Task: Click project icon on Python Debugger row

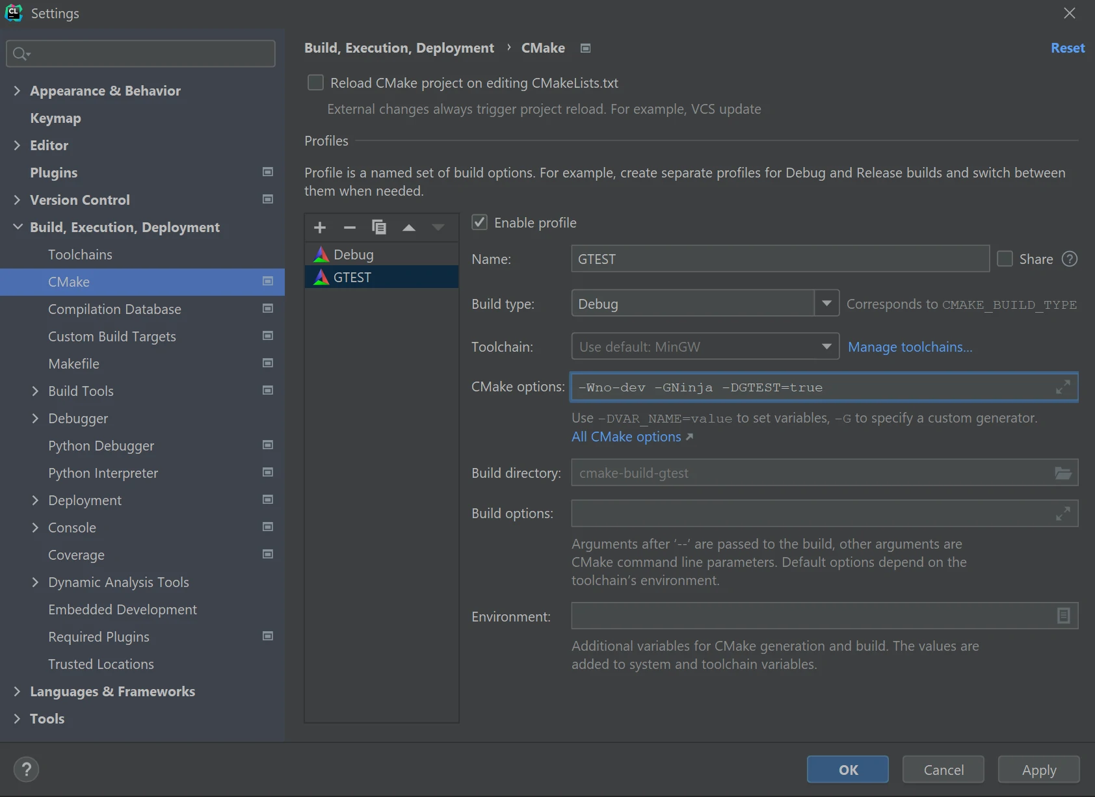Action: coord(267,445)
